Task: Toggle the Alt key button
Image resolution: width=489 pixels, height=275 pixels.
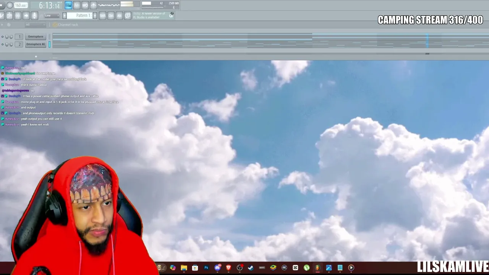Action: point(119,16)
